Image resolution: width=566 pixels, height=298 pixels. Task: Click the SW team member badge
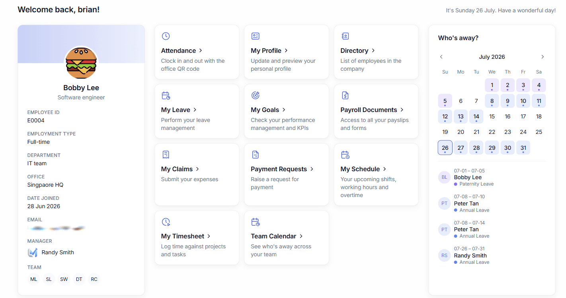[x=64, y=279]
